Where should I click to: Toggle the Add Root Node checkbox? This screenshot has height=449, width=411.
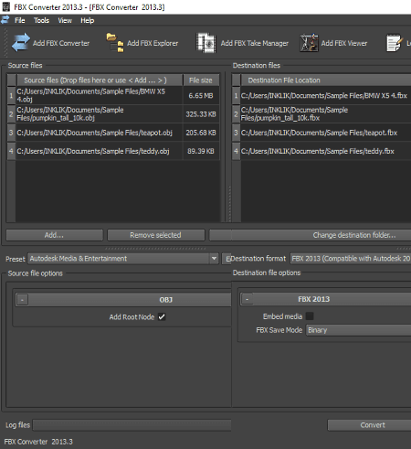click(162, 316)
